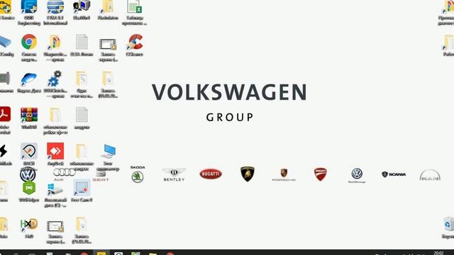Click the taskbar clock showing 20:02
Viewport: 454px width, 255px height.
(438, 253)
